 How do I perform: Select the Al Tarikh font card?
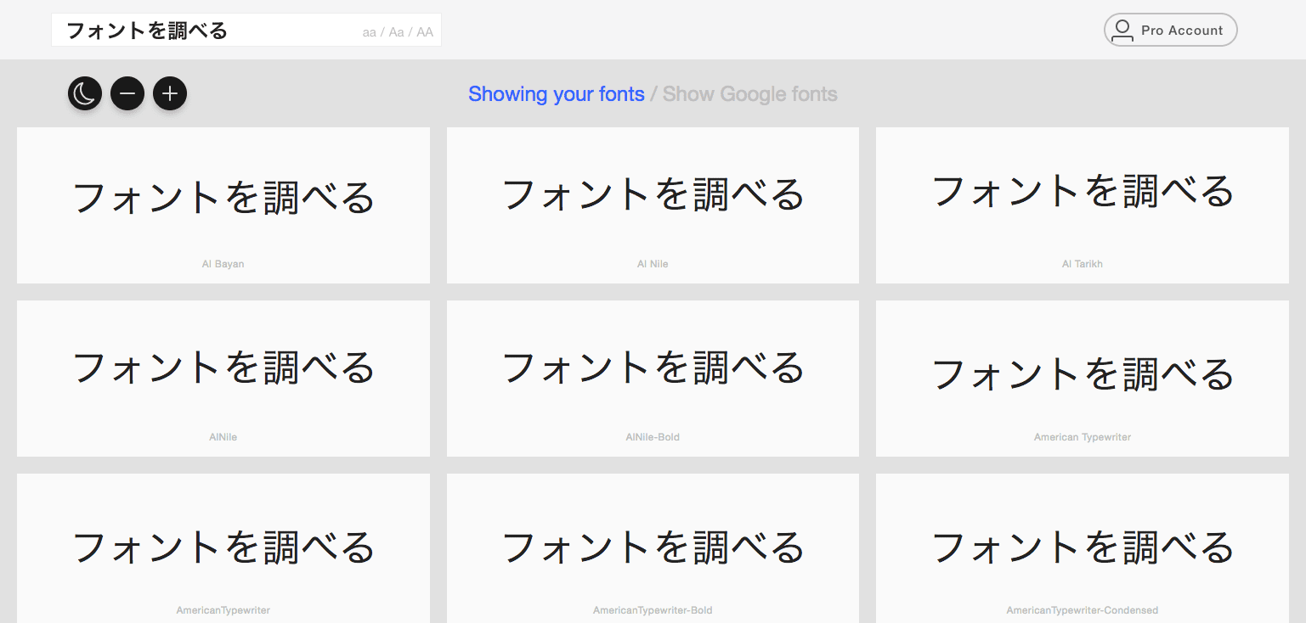[1082, 205]
